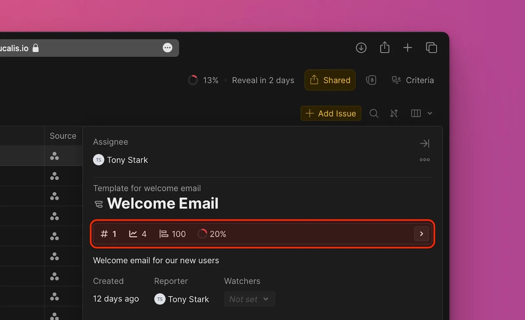
Task: Expand score details with chevron button
Action: click(421, 234)
